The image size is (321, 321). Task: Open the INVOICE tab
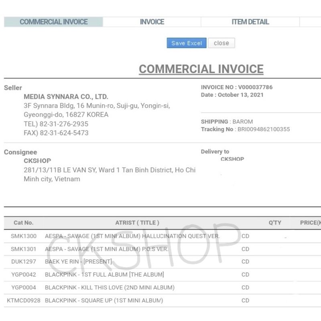pyautogui.click(x=152, y=22)
